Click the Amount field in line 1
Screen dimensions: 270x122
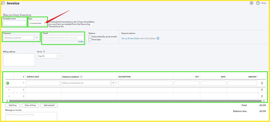(242, 83)
